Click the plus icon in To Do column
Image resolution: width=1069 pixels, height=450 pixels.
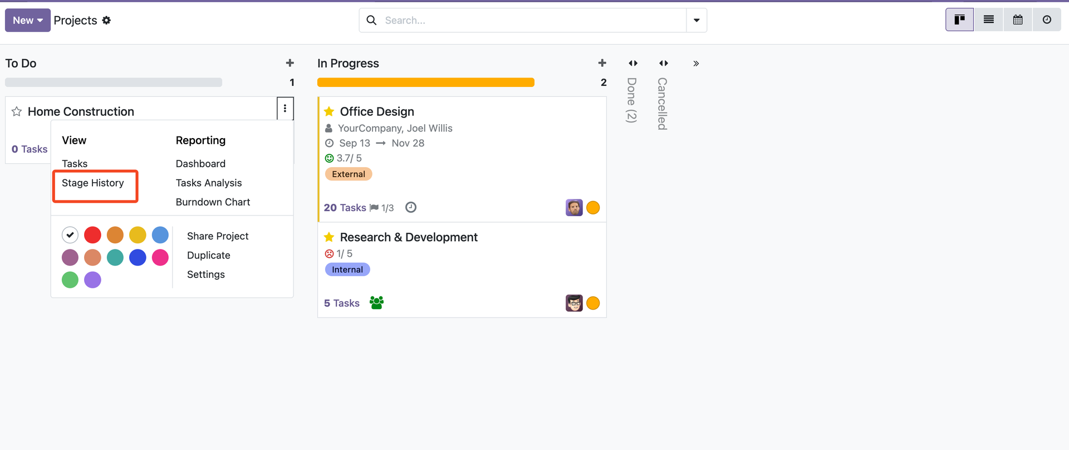point(290,63)
